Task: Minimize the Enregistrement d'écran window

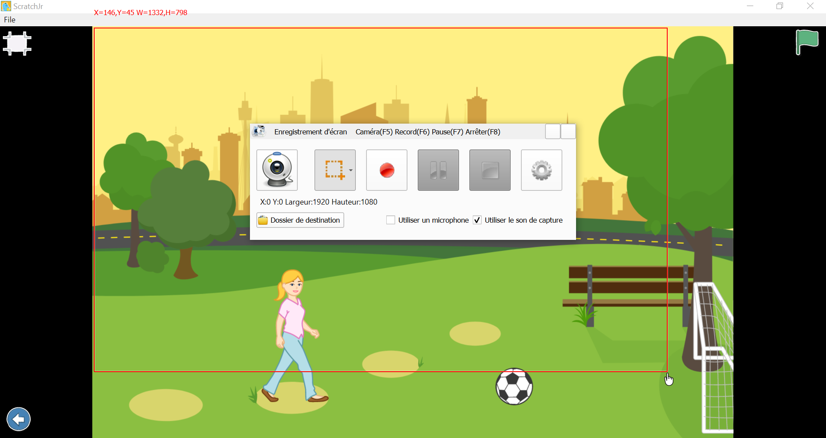Action: pyautogui.click(x=553, y=131)
